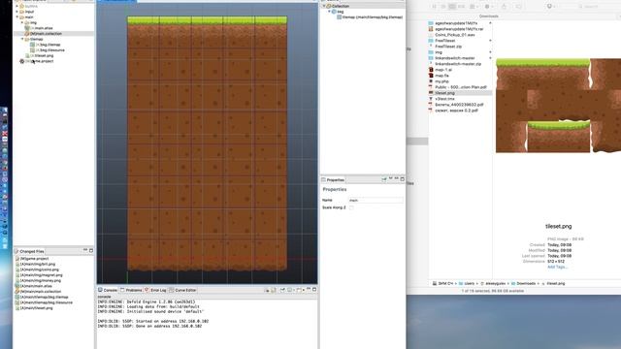Click the Add Tags link in Finder preview
The height and width of the screenshot is (349, 621).
tap(557, 268)
